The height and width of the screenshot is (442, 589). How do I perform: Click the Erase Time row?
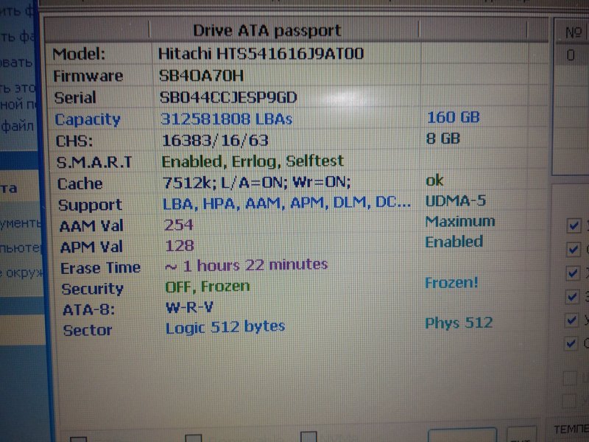pyautogui.click(x=246, y=264)
